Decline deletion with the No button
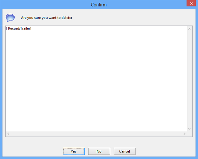The image size is (198, 159). (99, 151)
